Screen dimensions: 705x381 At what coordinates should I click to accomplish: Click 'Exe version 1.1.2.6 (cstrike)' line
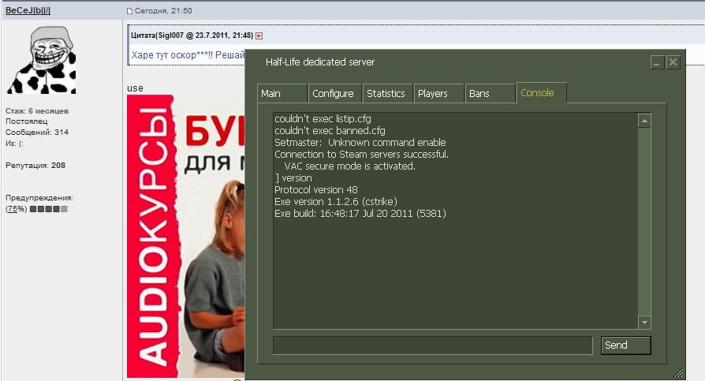336,201
